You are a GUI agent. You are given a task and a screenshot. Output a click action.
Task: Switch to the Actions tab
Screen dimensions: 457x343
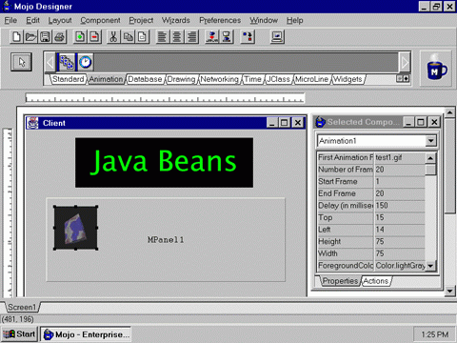pyautogui.click(x=376, y=281)
